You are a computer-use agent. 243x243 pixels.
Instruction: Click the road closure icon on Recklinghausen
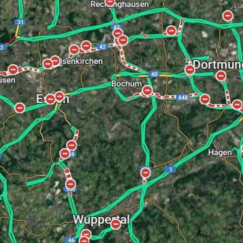coord(110,2)
